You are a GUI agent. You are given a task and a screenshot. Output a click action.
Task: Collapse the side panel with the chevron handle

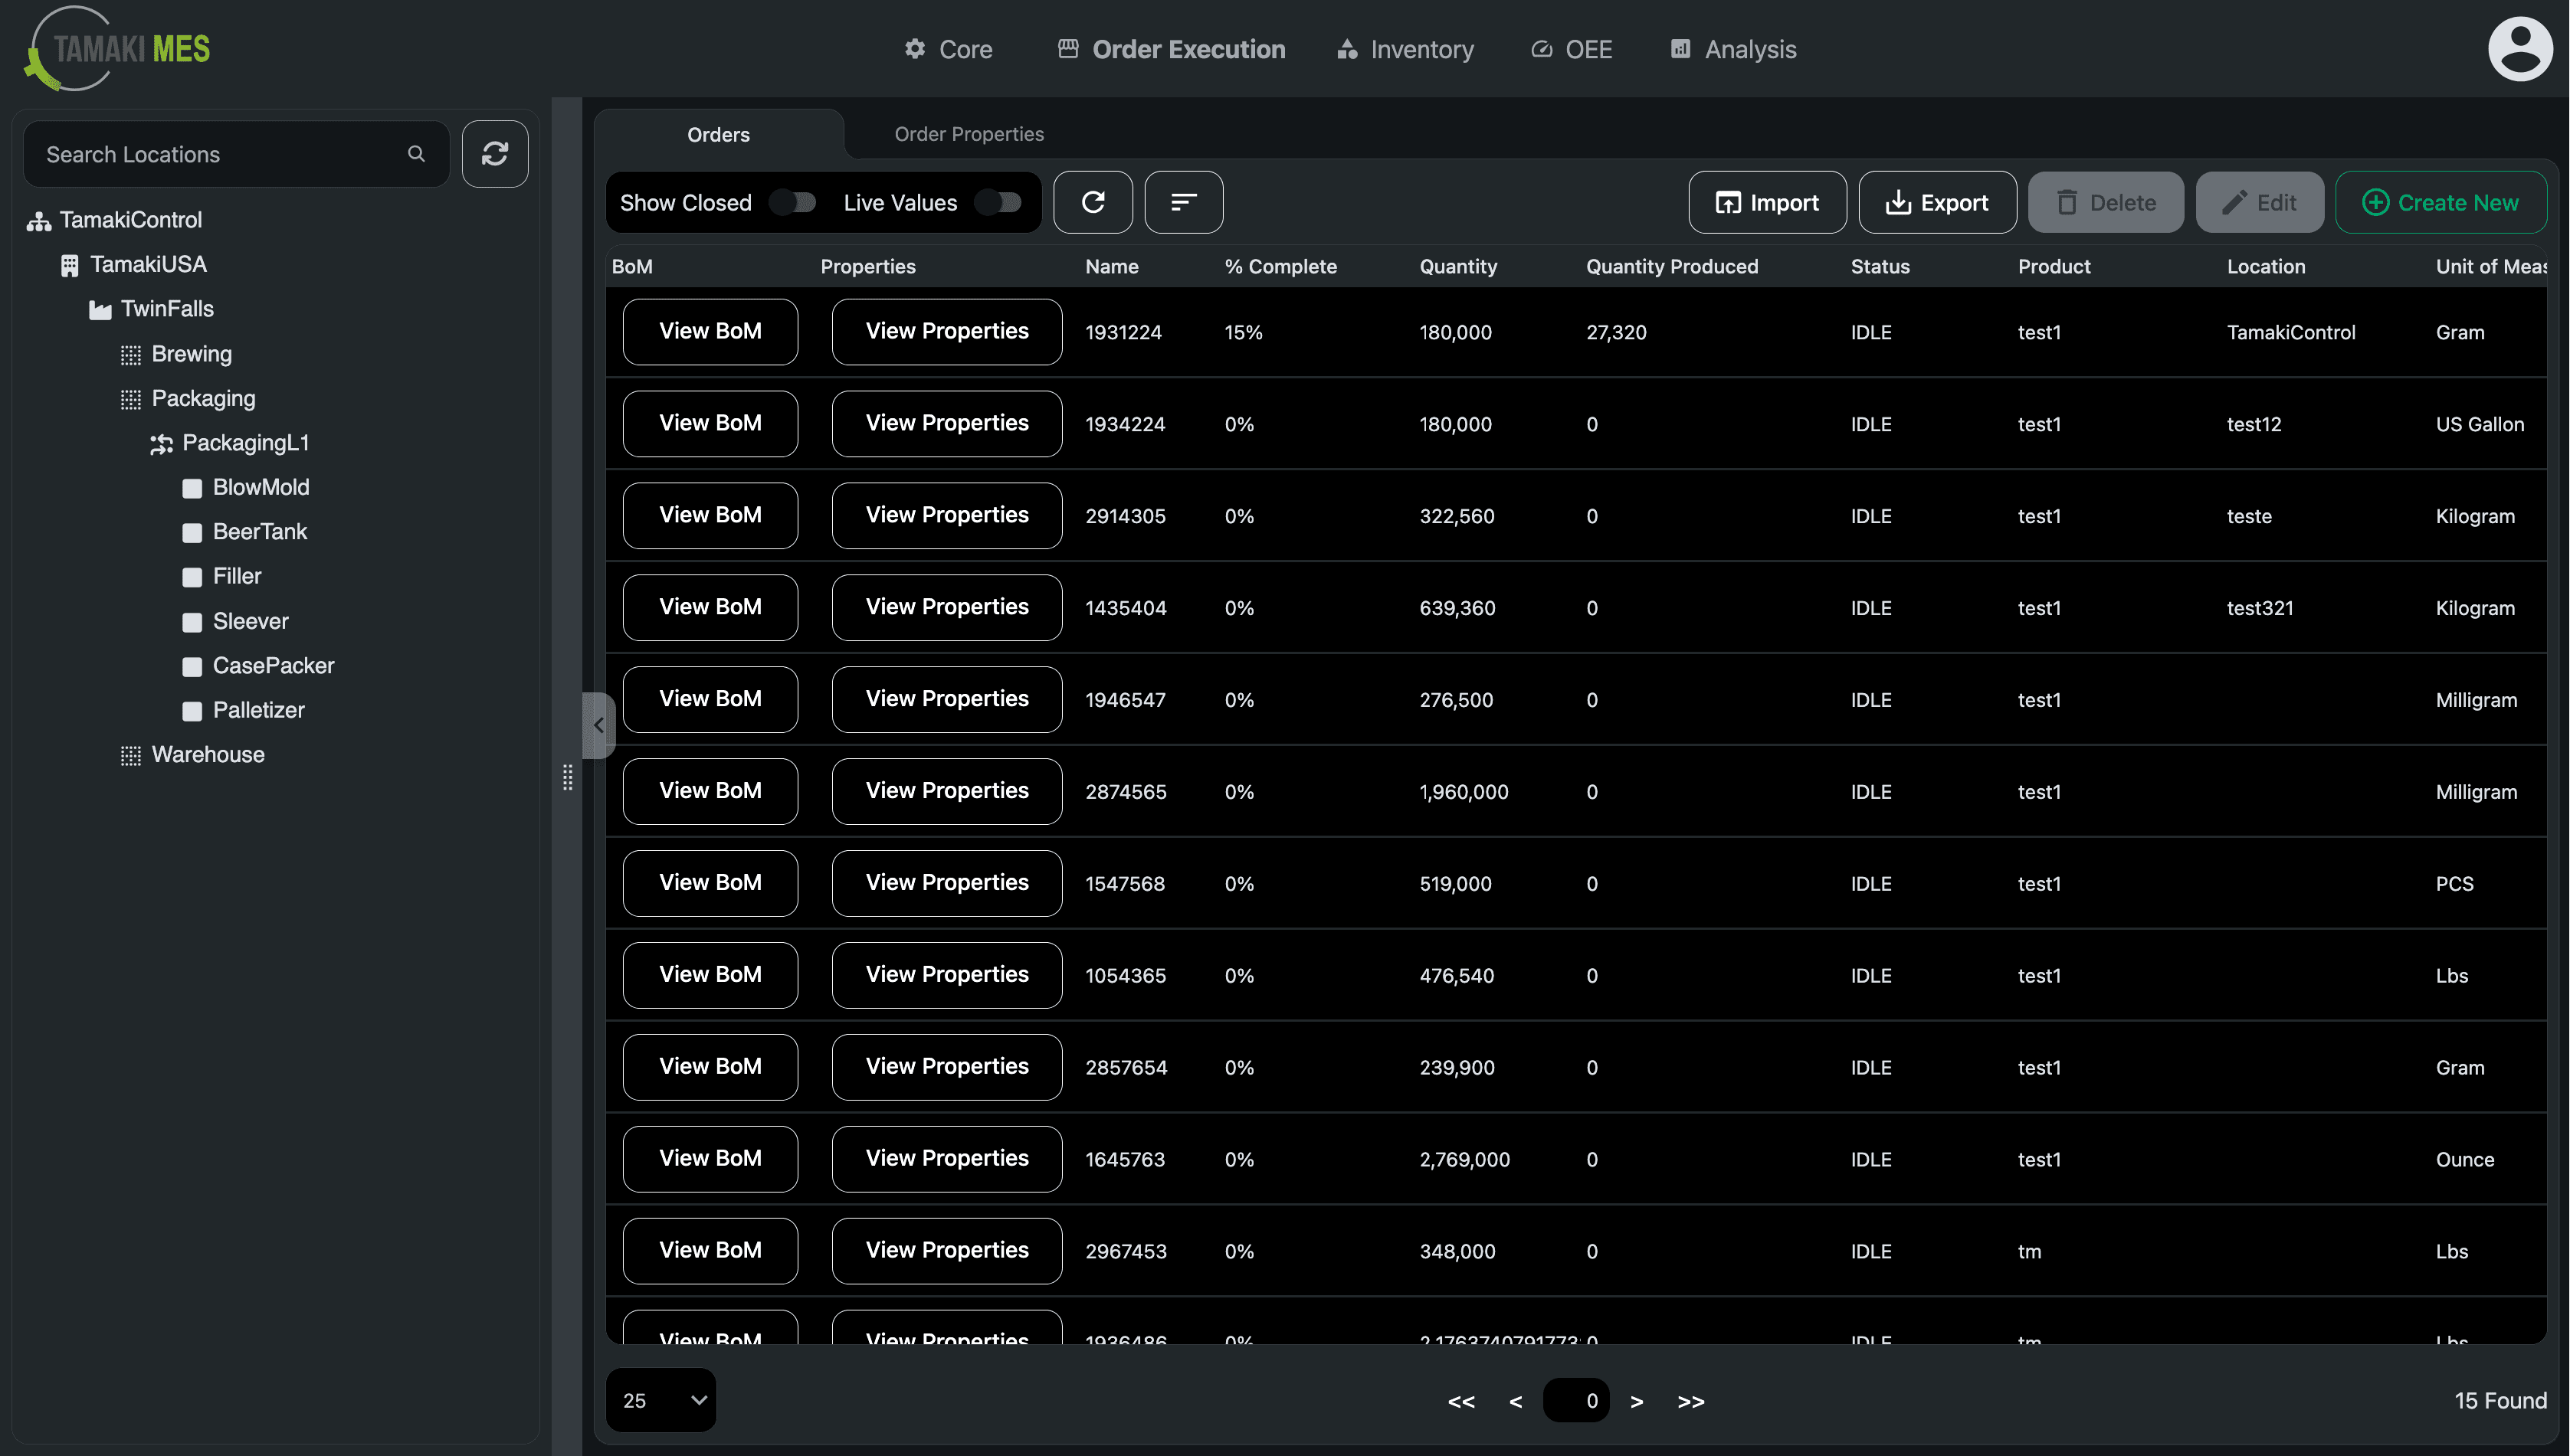click(x=598, y=725)
